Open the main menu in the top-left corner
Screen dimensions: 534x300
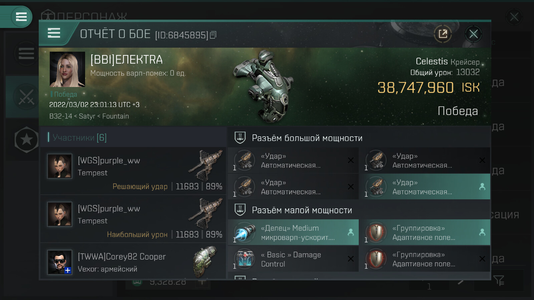tap(21, 17)
